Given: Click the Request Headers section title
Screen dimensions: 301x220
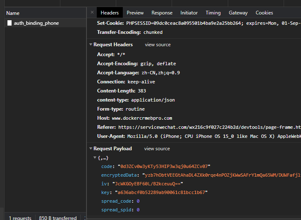Looking at the screenshot, I should [x=113, y=45].
